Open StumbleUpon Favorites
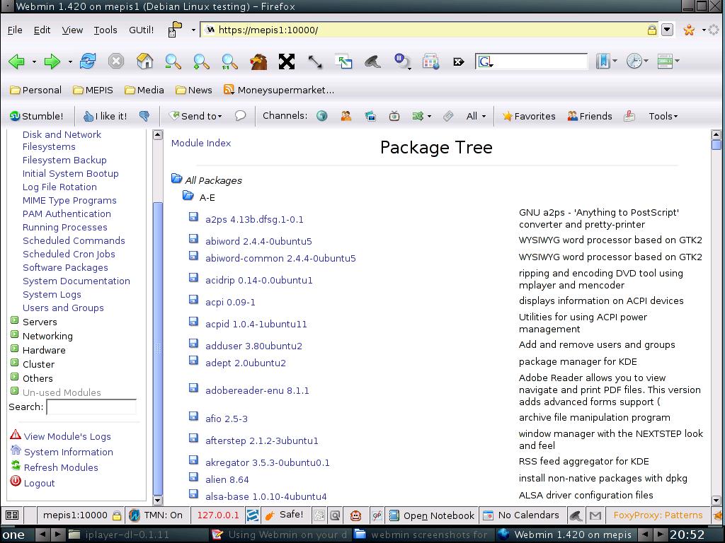This screenshot has width=725, height=543. pos(529,116)
